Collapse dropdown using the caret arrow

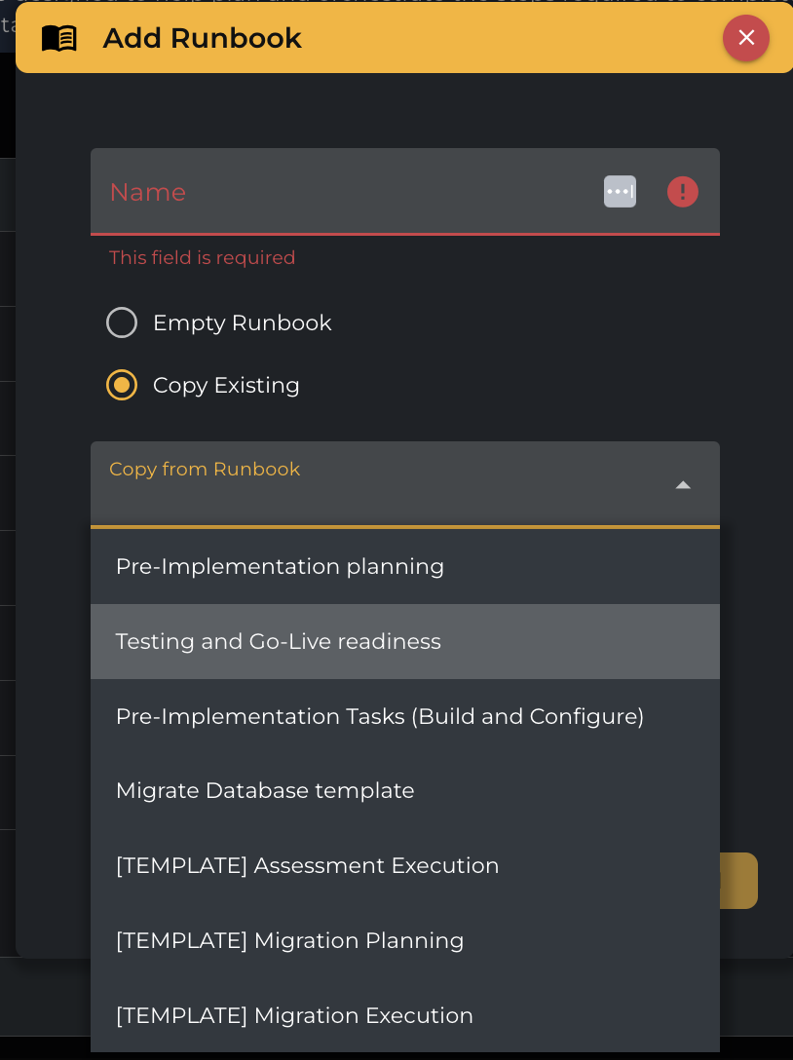[x=683, y=485]
